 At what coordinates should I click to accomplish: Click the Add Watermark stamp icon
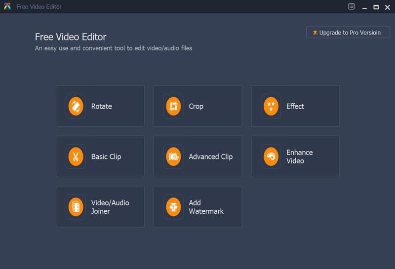173,207
